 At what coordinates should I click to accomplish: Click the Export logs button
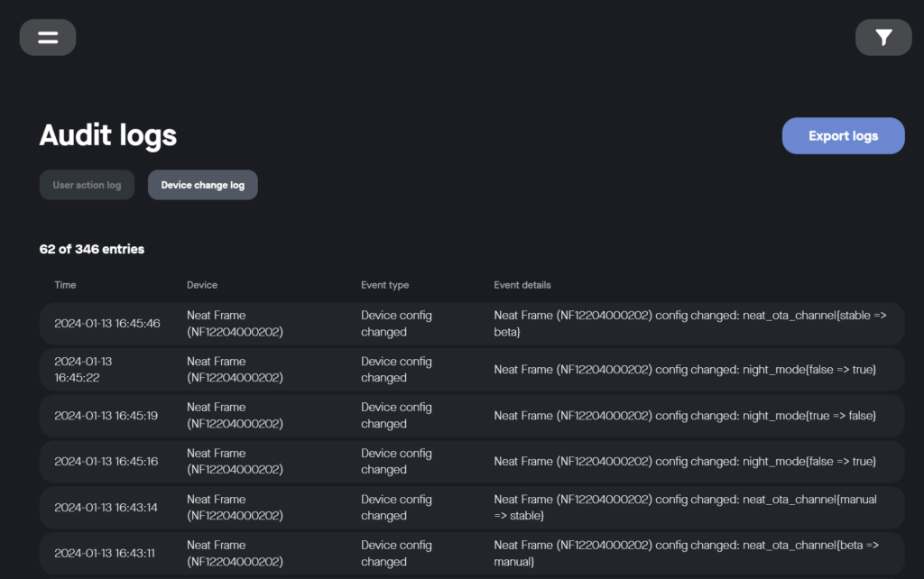pos(844,136)
